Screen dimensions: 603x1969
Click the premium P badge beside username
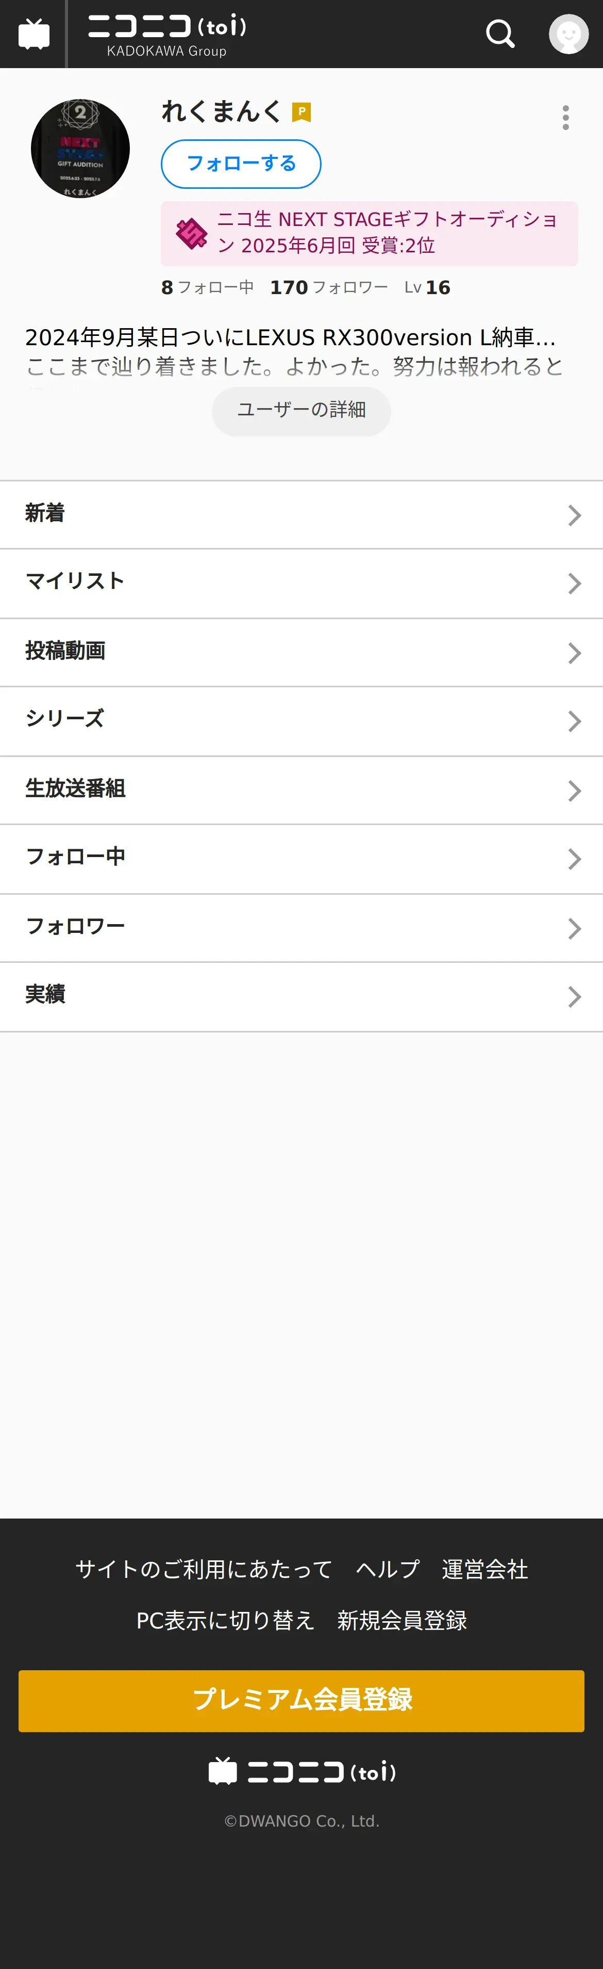[x=301, y=112]
